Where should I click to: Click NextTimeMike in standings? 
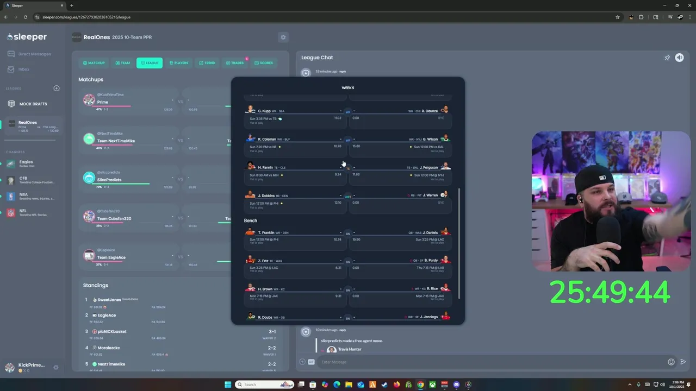111,364
